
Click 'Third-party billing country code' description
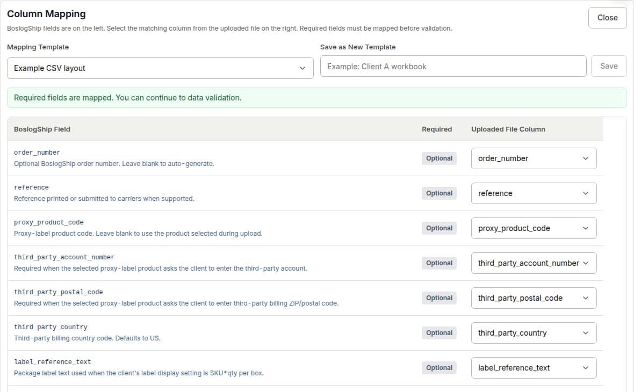[88, 338]
